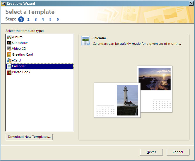The width and height of the screenshot is (195, 161).
Task: Pick the Greeting Card template
Action: (23, 55)
